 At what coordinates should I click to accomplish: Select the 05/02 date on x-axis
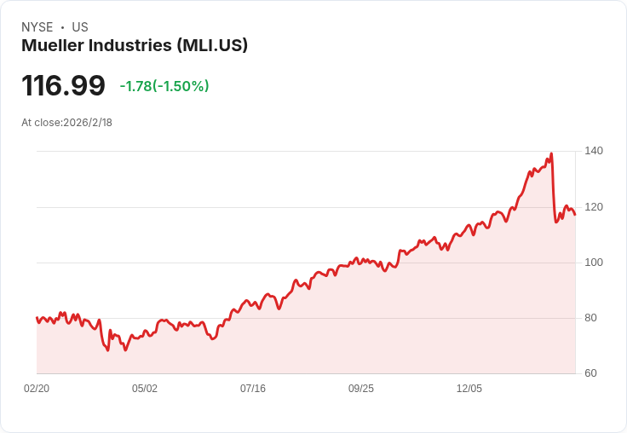[x=145, y=389]
